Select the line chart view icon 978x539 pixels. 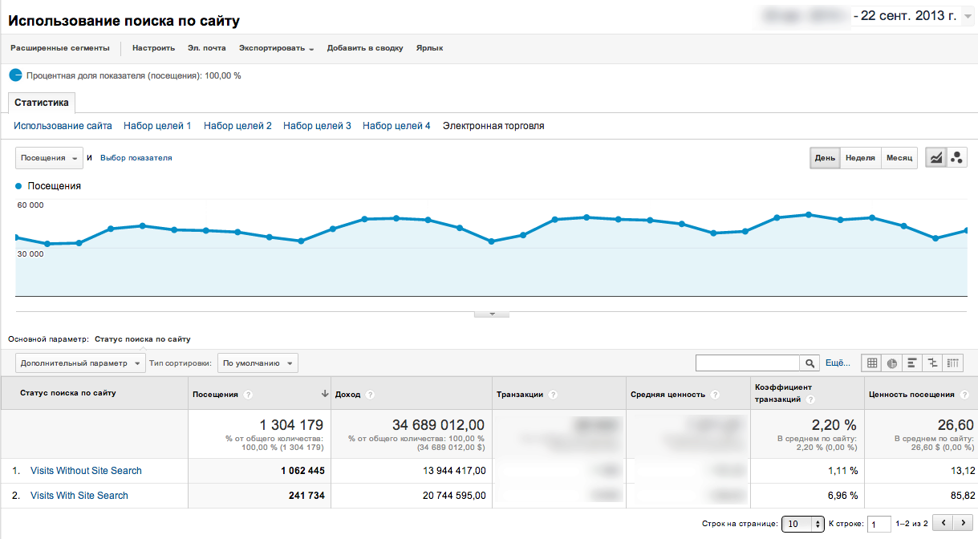pyautogui.click(x=935, y=158)
